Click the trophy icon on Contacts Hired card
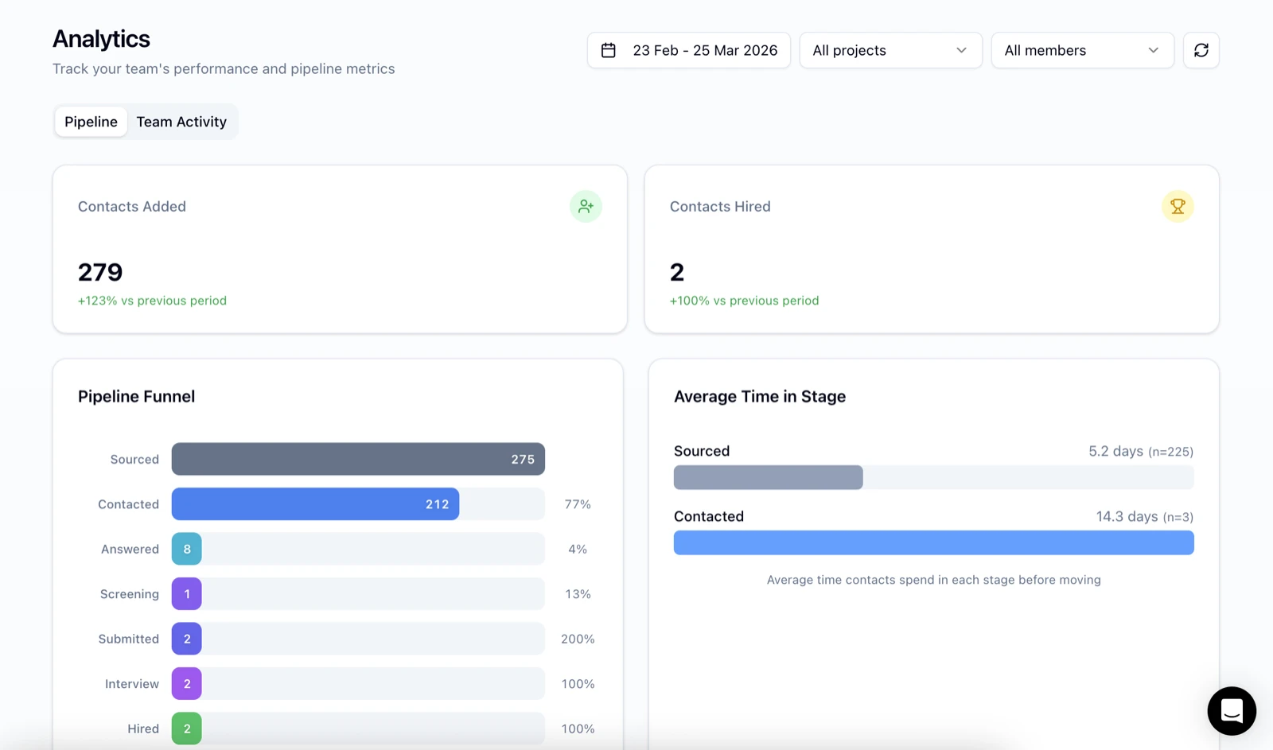 [1178, 206]
